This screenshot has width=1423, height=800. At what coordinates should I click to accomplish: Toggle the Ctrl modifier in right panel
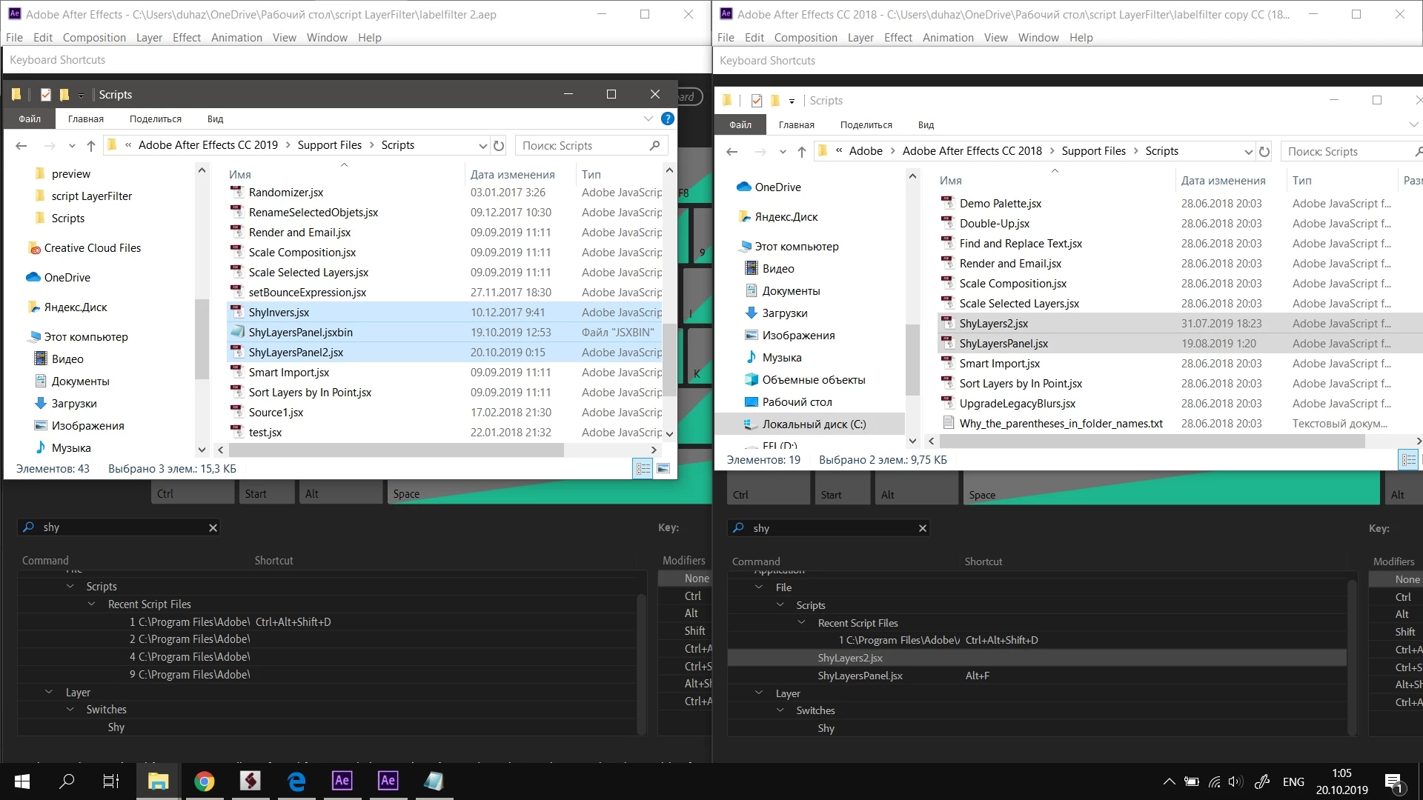1403,597
